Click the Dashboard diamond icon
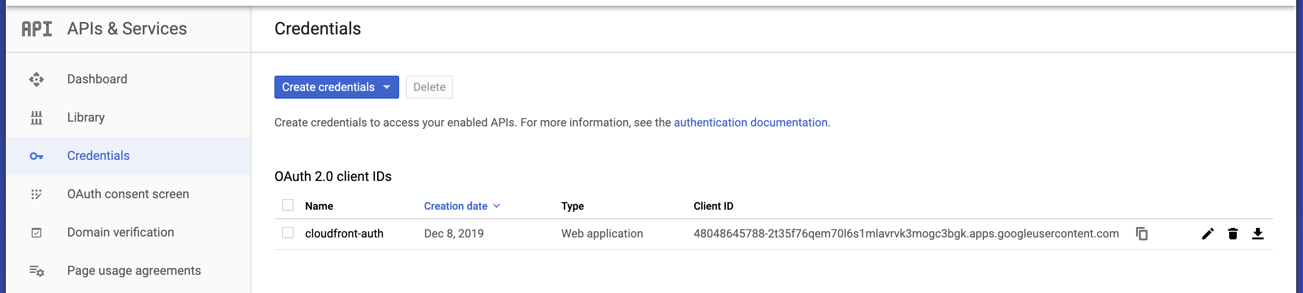 point(36,79)
